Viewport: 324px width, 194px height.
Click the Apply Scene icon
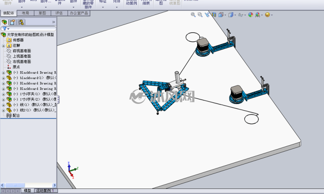click(x=258, y=15)
